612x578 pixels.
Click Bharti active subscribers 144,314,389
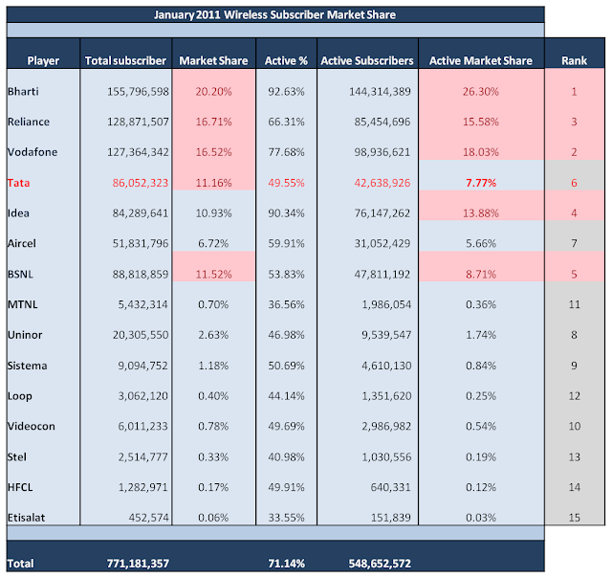(380, 91)
